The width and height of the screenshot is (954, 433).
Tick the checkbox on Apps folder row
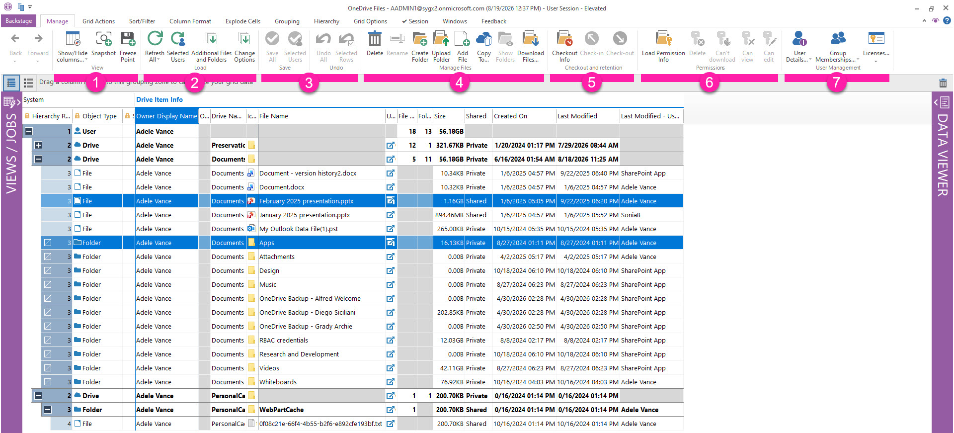tap(48, 243)
